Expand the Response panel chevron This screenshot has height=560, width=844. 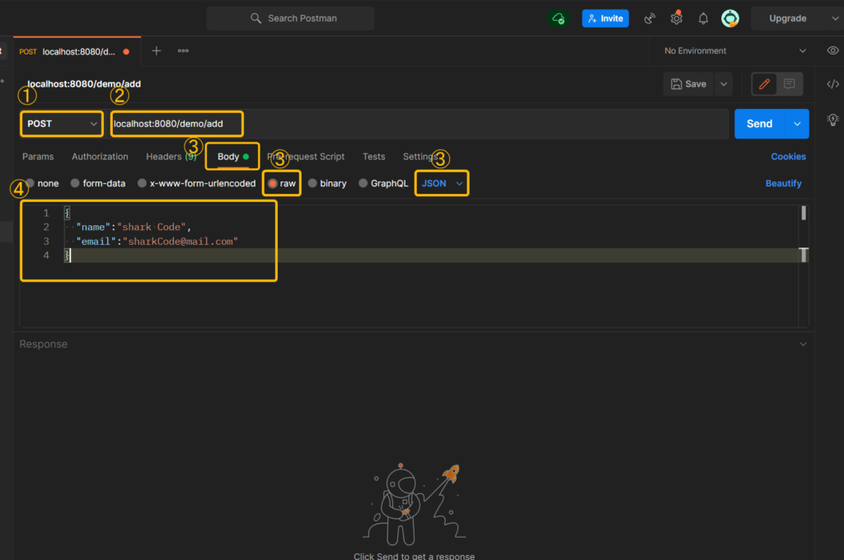coord(803,344)
